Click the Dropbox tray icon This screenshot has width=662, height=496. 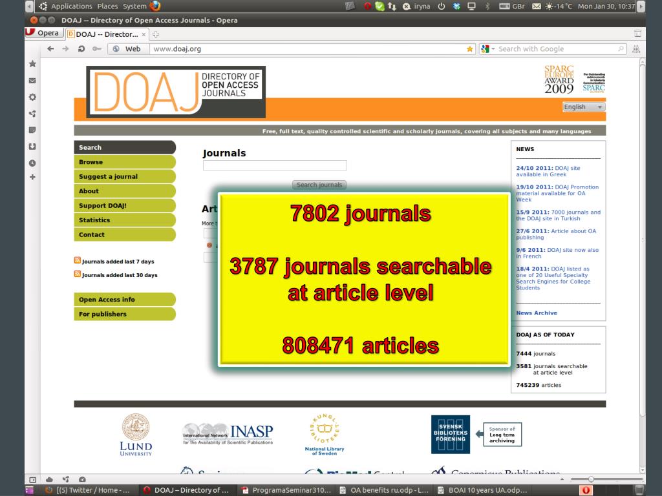pyautogui.click(x=456, y=6)
